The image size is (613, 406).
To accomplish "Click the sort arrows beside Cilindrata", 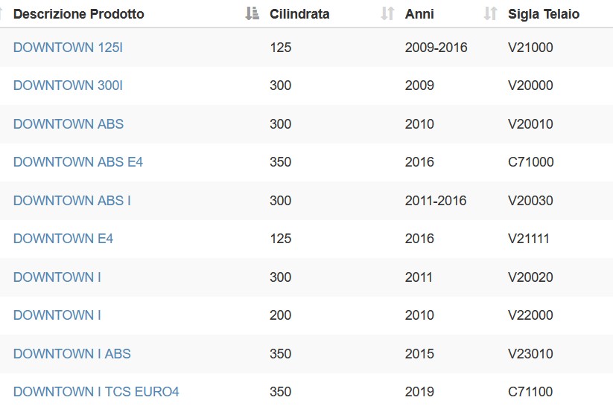I will [387, 13].
